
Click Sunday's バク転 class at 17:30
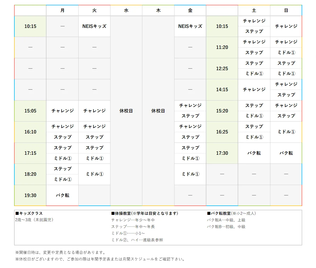point(286,153)
